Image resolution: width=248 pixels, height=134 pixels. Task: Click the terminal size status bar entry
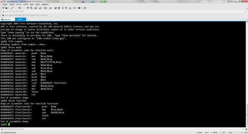(214, 133)
